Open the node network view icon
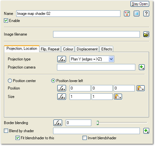The height and width of the screenshot is (148, 157). point(127,14)
